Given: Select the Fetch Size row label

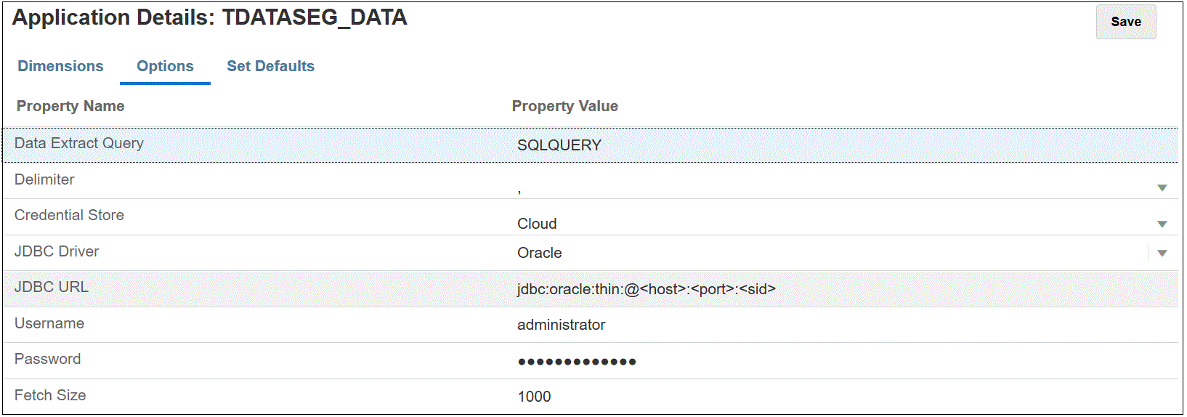Looking at the screenshot, I should coord(50,395).
